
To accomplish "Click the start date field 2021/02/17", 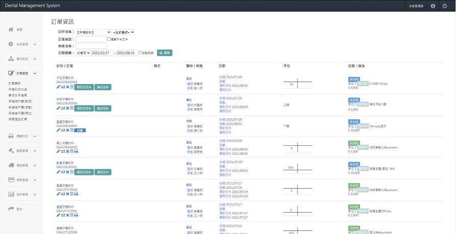I will pos(102,53).
